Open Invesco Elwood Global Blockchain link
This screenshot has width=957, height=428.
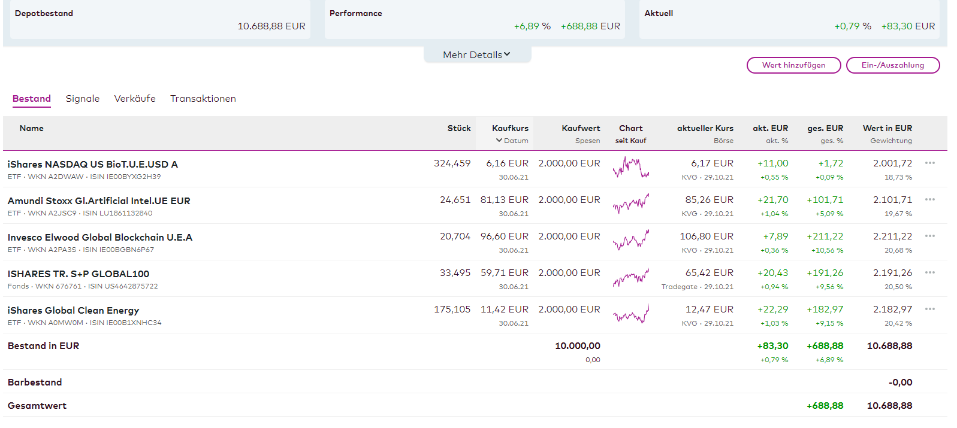[x=99, y=238]
